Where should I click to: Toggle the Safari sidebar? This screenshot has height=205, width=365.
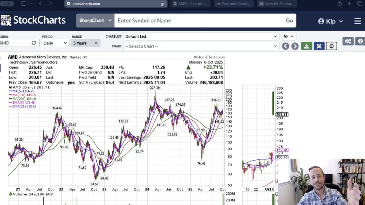tap(24, 4)
